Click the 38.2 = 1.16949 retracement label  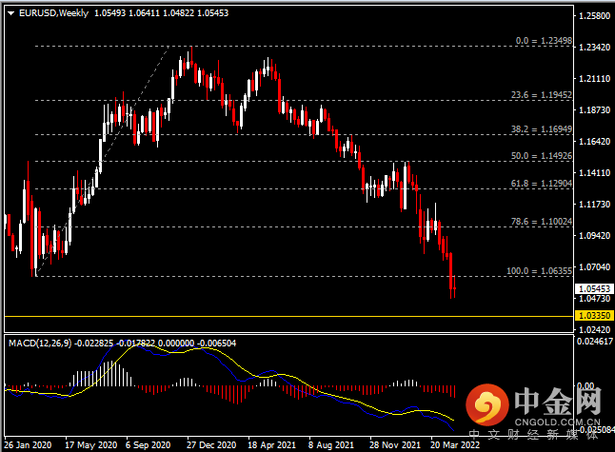541,128
